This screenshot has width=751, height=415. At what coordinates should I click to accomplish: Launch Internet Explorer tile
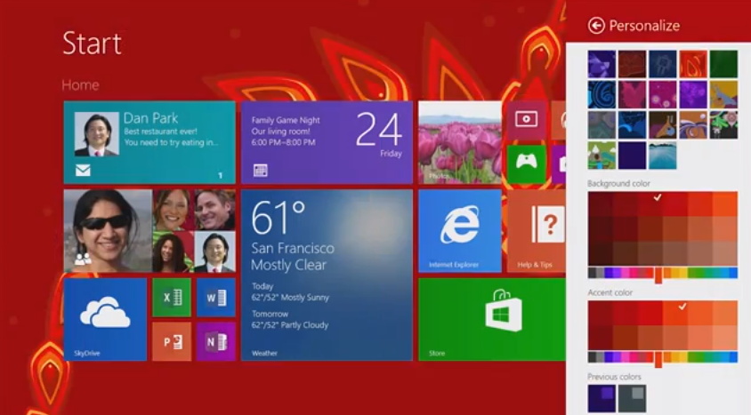pyautogui.click(x=460, y=231)
